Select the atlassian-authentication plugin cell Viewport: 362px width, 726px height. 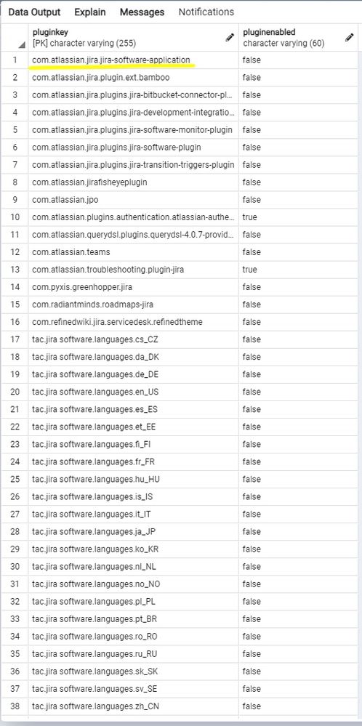[133, 217]
